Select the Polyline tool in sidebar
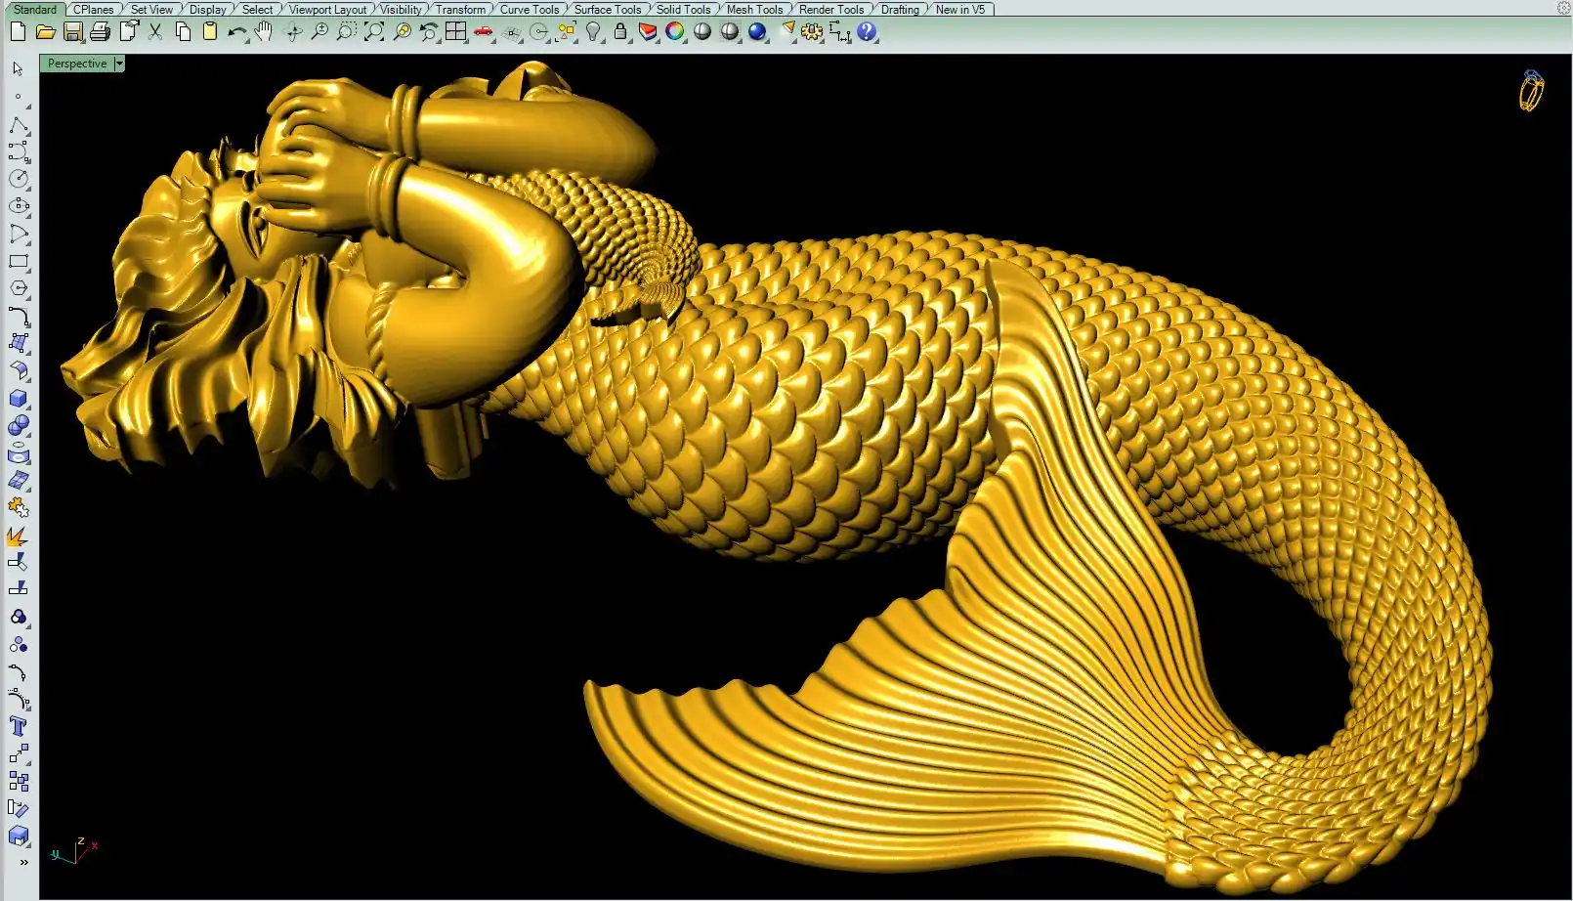Image resolution: width=1573 pixels, height=901 pixels. click(x=19, y=125)
